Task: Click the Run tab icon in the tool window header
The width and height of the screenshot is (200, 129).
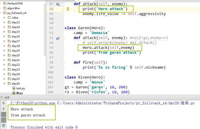Action: click(x=2, y=98)
